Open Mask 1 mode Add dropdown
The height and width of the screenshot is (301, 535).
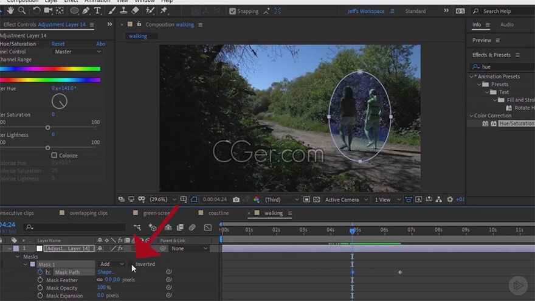(111, 264)
